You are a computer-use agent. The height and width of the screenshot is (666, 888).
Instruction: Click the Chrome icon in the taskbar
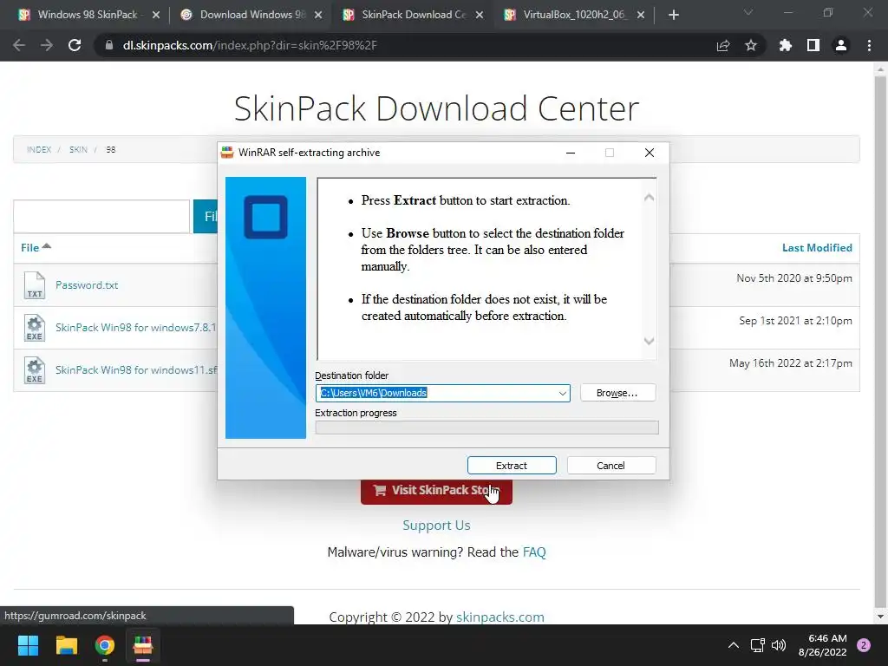[105, 645]
